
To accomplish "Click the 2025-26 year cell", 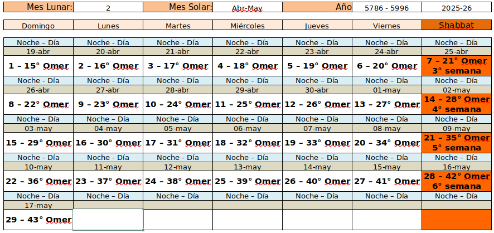I will [x=456, y=8].
